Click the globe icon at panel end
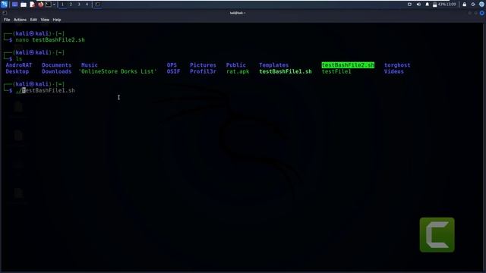 coord(481,5)
